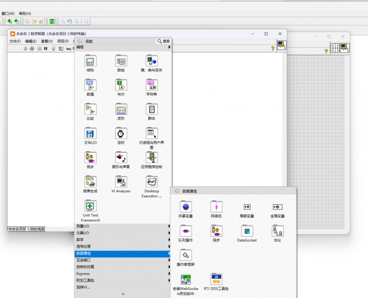Open the 比较 (Comparison) palette
This screenshot has width=368, height=298.
pyautogui.click(x=90, y=109)
